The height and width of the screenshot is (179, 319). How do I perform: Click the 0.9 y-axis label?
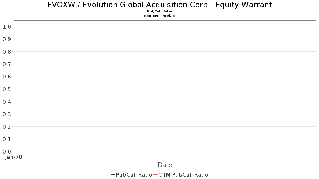pos(7,39)
